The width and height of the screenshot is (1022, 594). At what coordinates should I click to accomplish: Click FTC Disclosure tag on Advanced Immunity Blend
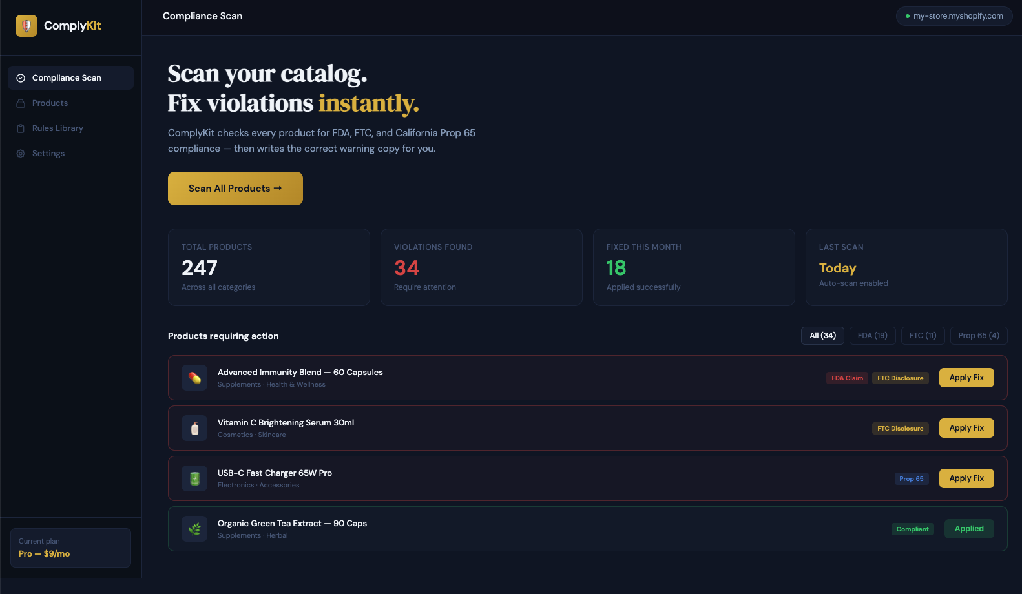(900, 378)
